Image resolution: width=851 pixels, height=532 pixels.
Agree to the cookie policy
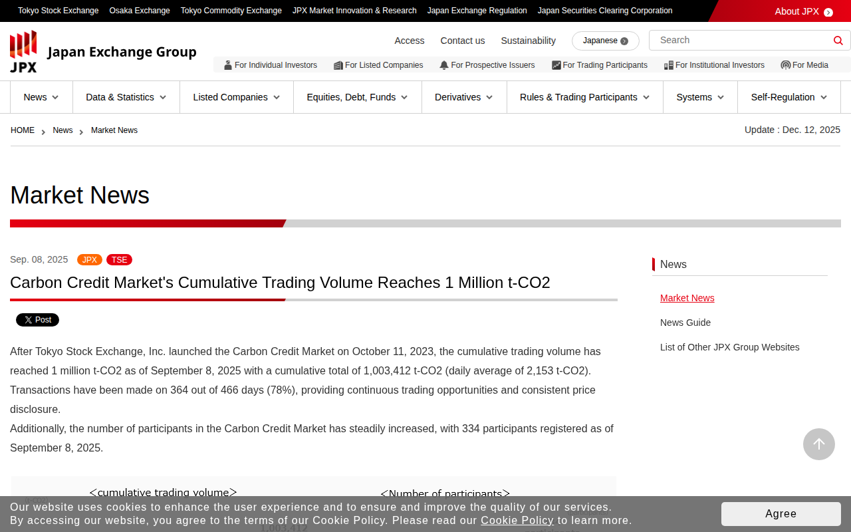pos(781,514)
